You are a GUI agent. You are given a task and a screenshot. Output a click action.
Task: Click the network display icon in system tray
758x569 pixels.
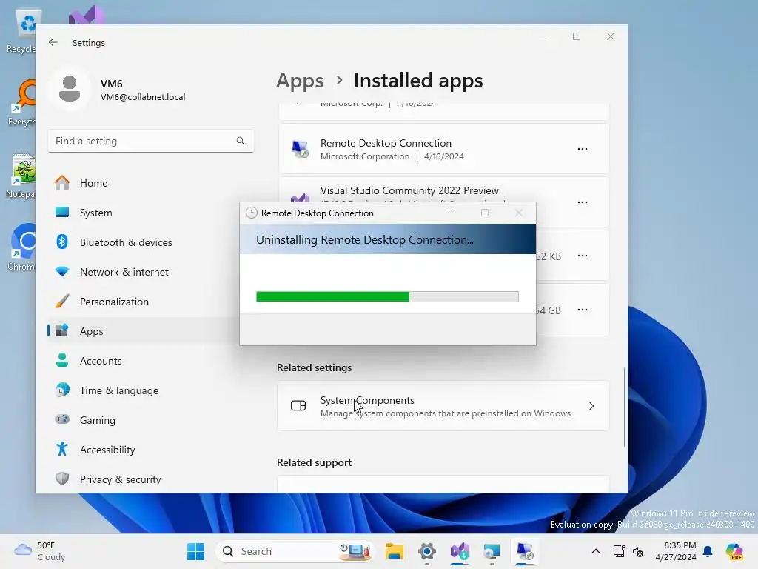619,551
